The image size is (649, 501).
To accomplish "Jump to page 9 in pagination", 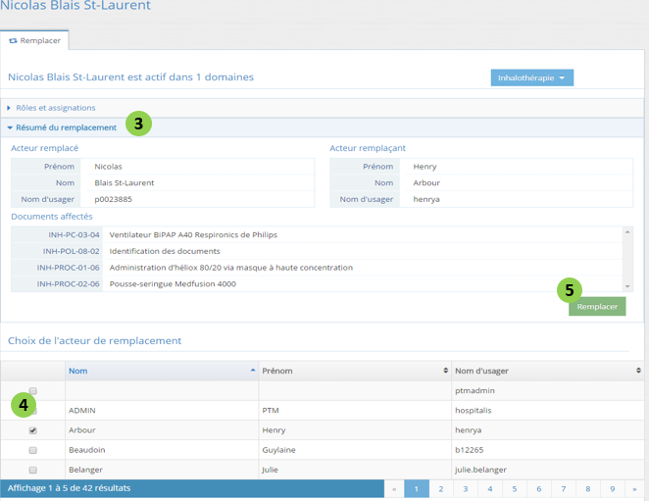I will [x=611, y=488].
